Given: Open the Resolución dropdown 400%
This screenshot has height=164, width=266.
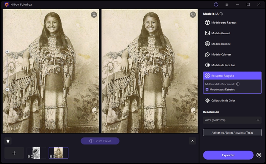Looking at the screenshot, I should 232,120.
